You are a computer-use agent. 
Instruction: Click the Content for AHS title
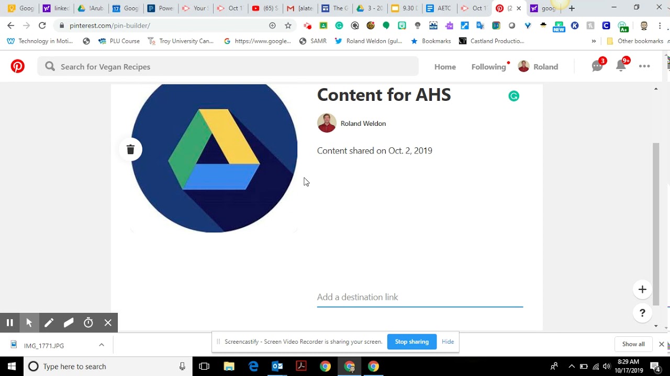click(384, 95)
